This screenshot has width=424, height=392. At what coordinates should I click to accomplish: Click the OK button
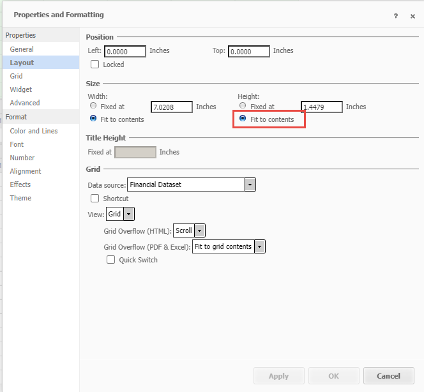[x=334, y=376]
